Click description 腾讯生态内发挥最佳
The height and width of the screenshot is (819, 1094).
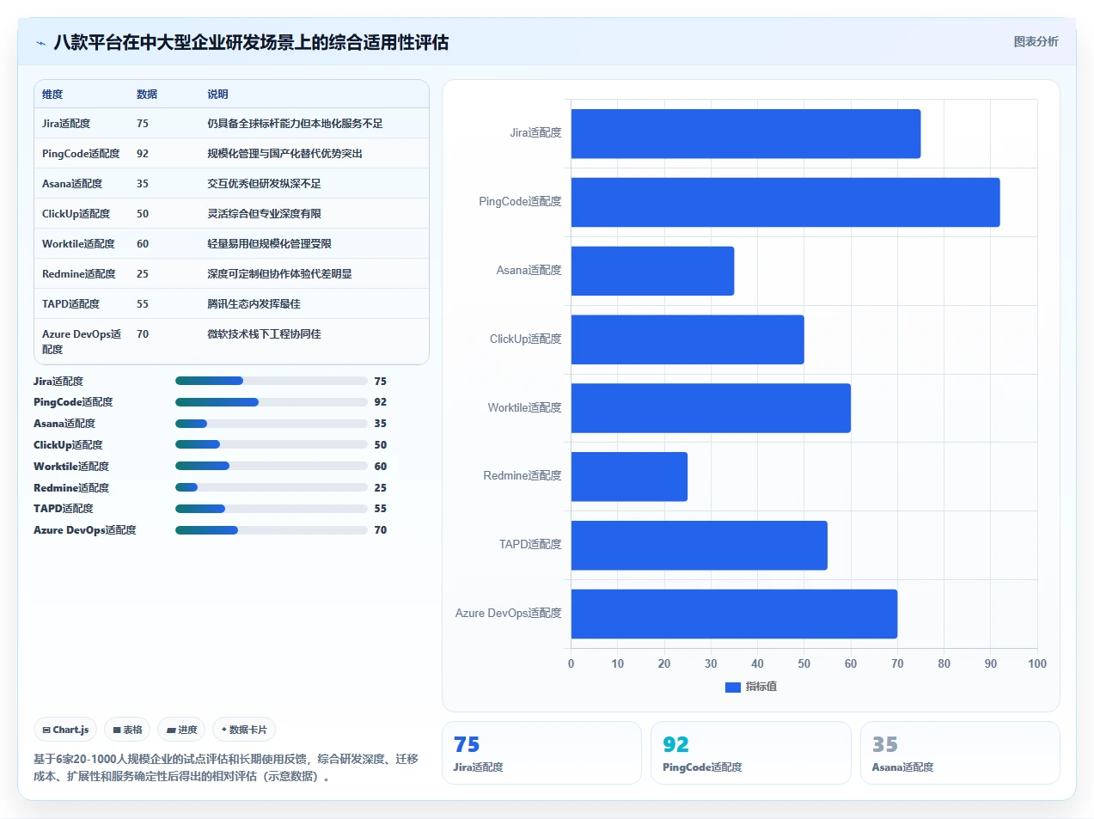point(254,304)
